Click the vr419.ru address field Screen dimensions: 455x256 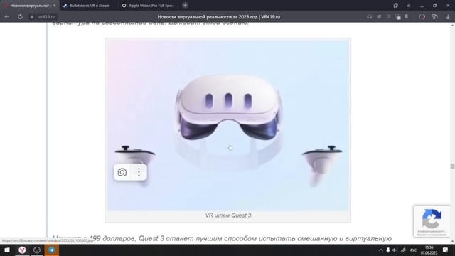47,17
